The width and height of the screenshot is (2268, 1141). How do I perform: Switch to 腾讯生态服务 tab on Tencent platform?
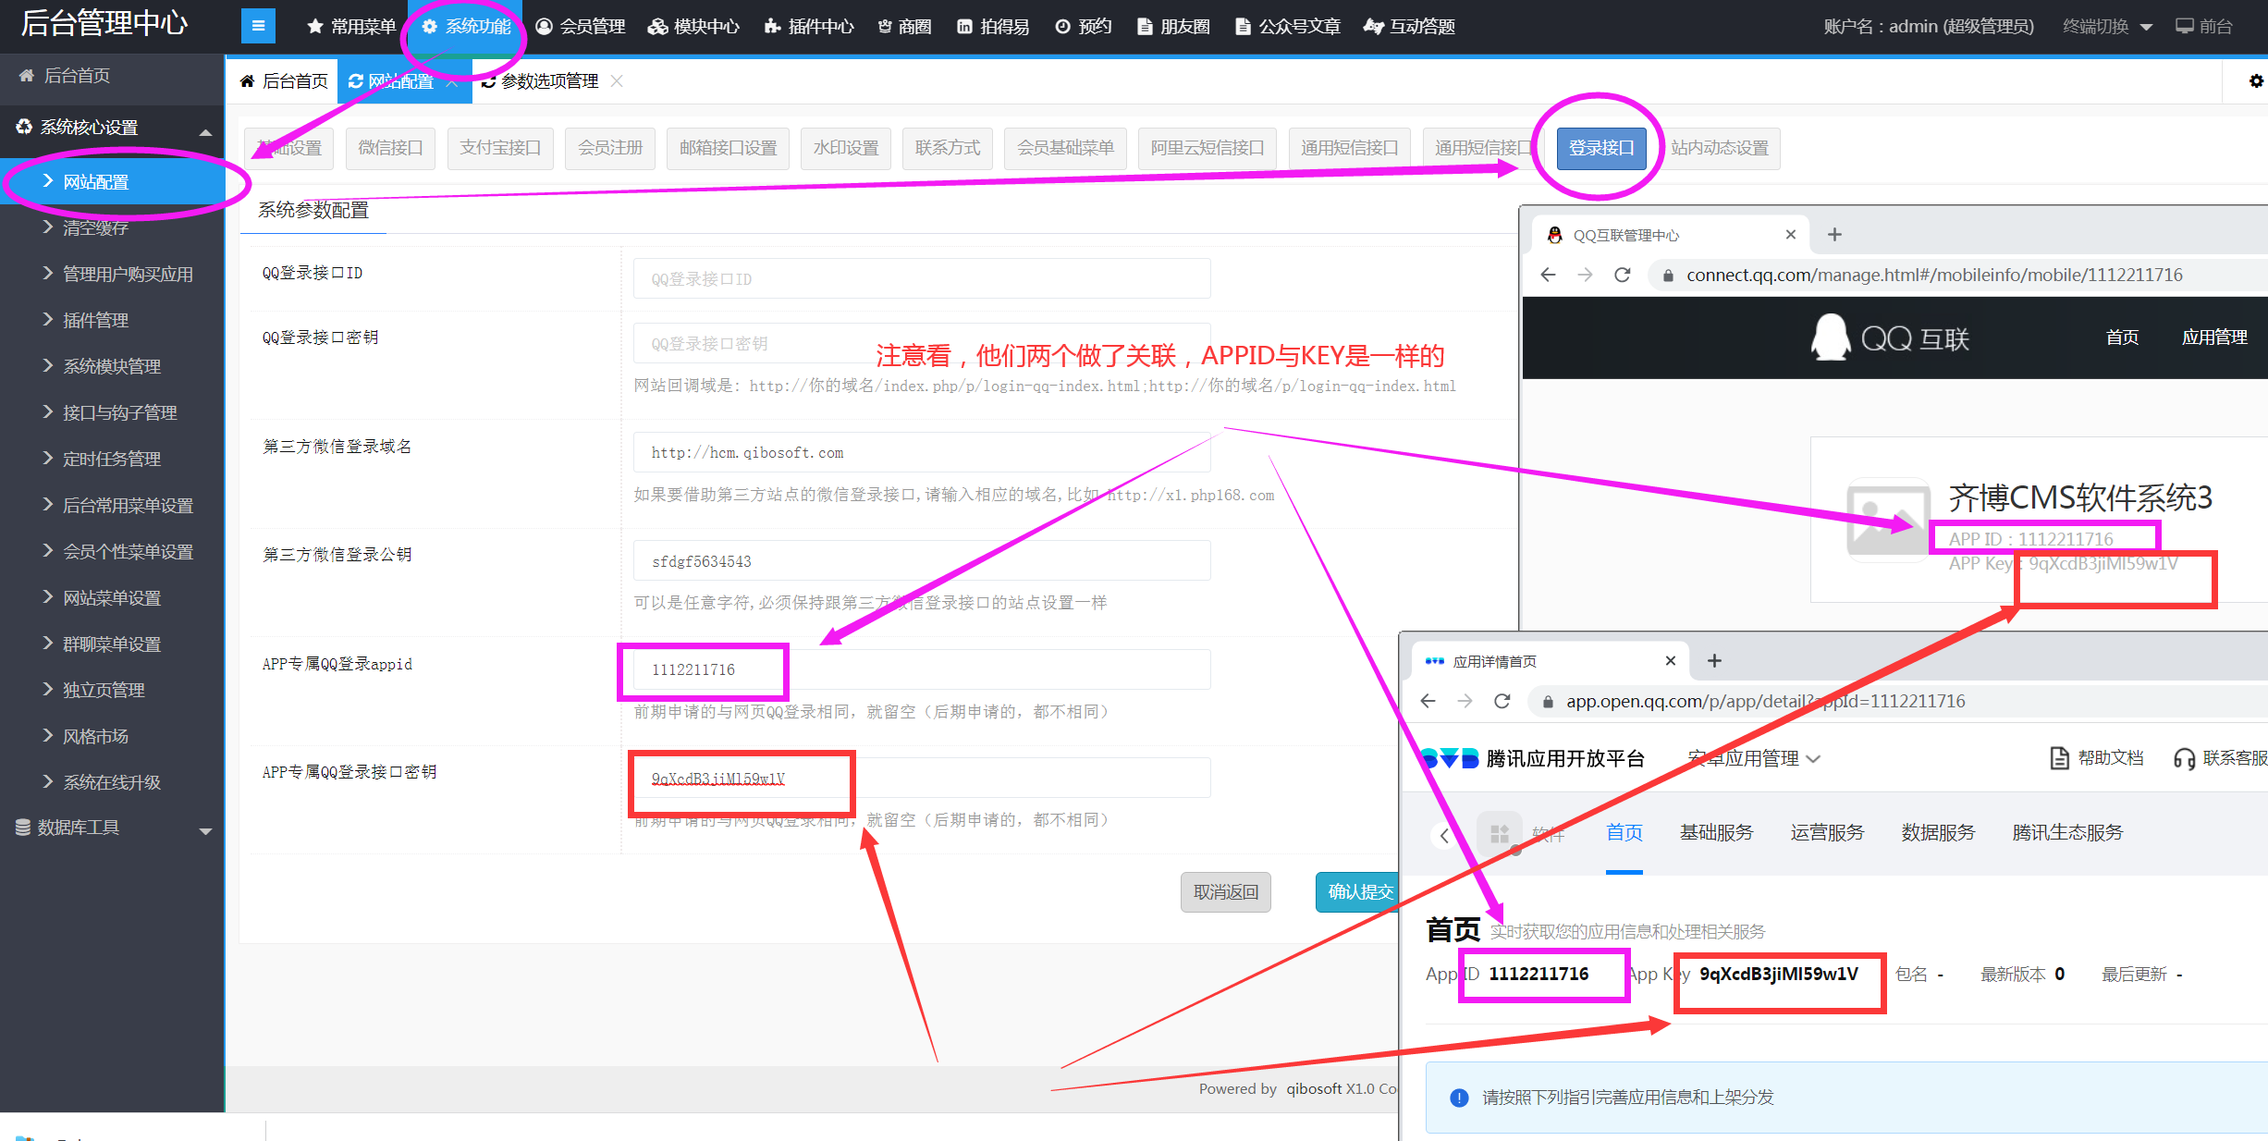2068,832
